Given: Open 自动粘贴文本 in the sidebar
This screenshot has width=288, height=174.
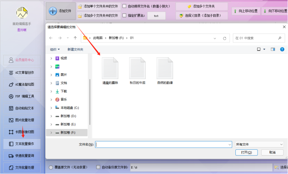Looking at the screenshot, I should (x=22, y=108).
